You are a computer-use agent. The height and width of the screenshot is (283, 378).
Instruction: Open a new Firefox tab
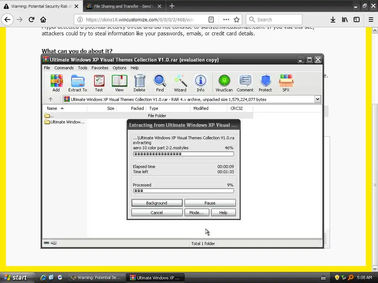[172, 6]
